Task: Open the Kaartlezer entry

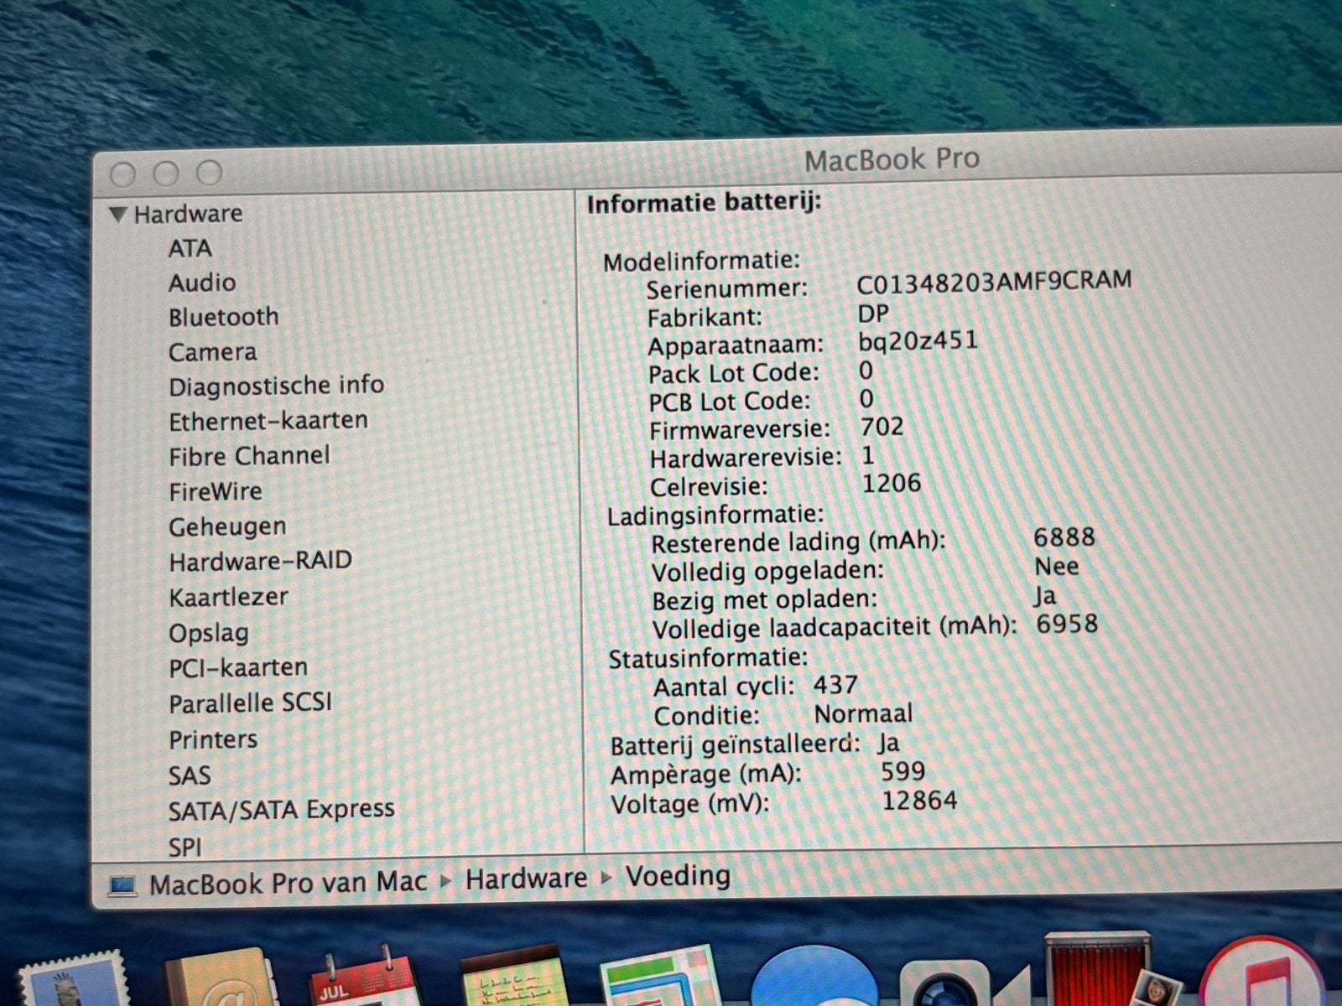Action: pyautogui.click(x=228, y=597)
